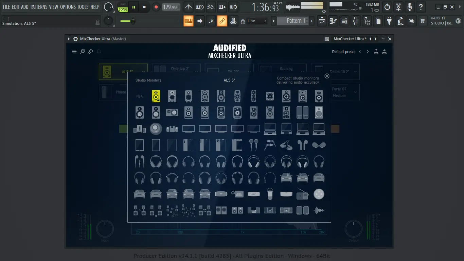Toggle loop recording

(x=233, y=7)
